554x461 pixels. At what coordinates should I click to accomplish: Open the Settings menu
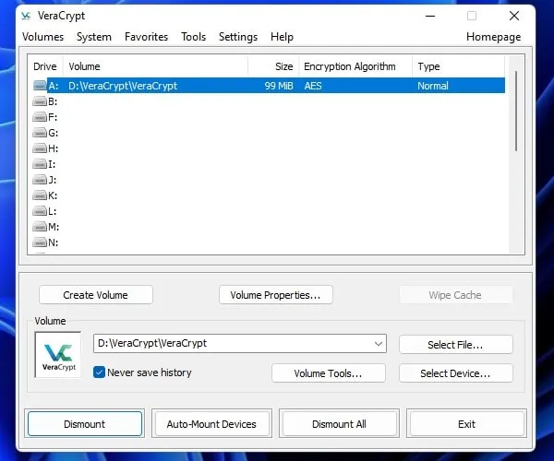238,37
